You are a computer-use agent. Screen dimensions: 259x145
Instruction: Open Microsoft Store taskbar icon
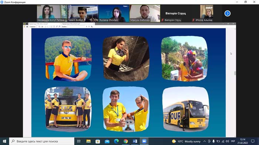[98, 141]
